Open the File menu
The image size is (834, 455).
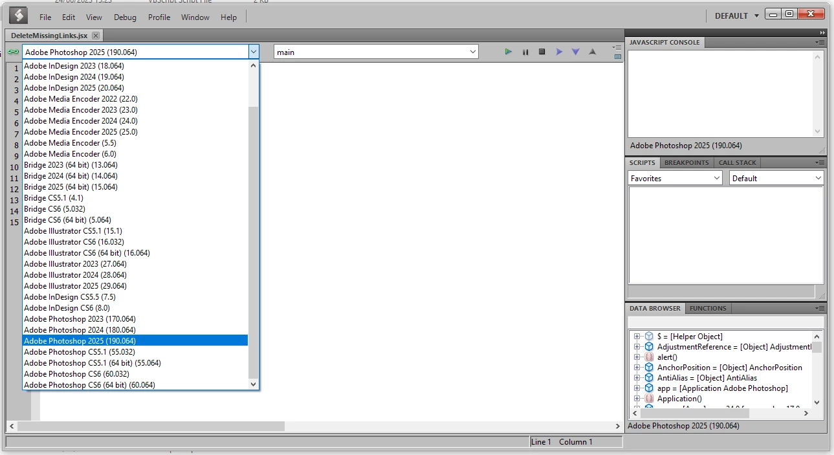pyautogui.click(x=45, y=17)
